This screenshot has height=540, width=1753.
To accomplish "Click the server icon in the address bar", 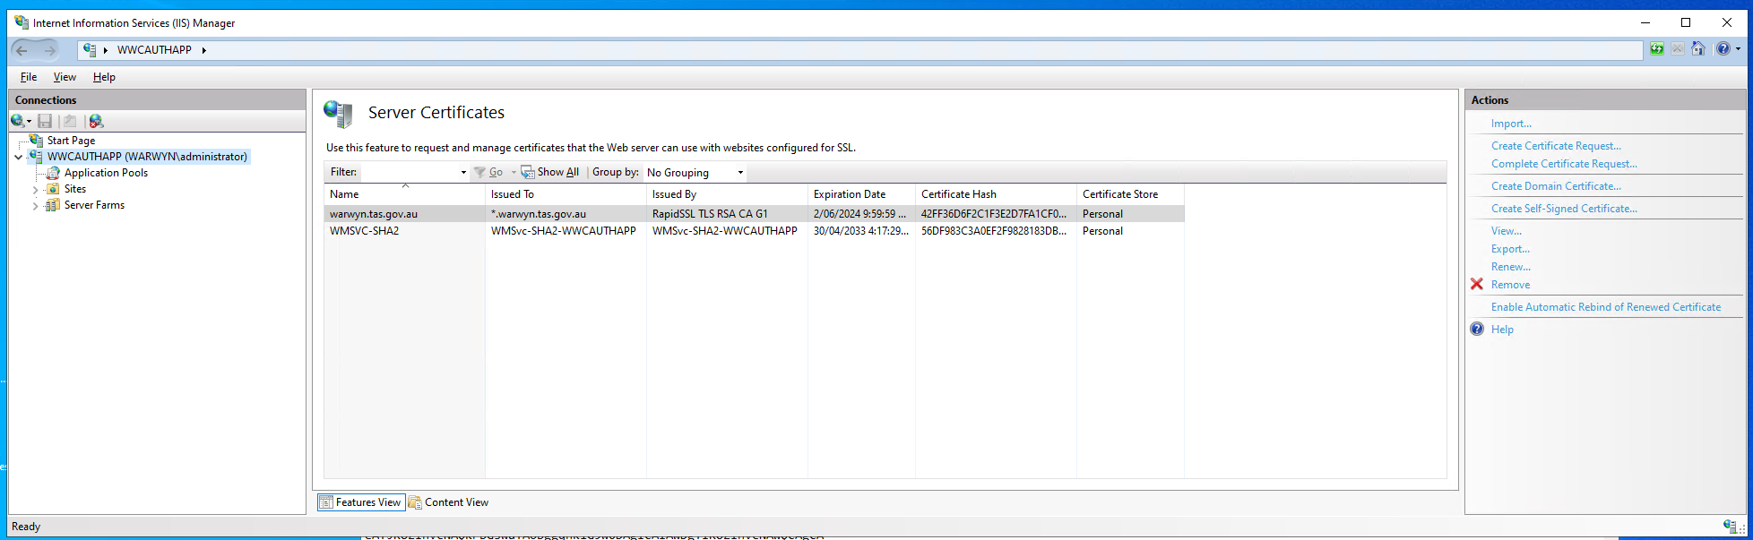I will click(90, 50).
